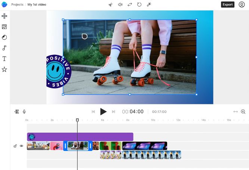Image resolution: width=249 pixels, height=170 pixels.
Task: Open the templates grid sidebar icon
Action: 4,16
